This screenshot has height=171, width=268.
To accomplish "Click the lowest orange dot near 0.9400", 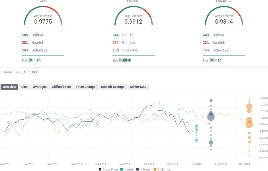I will [249, 155].
